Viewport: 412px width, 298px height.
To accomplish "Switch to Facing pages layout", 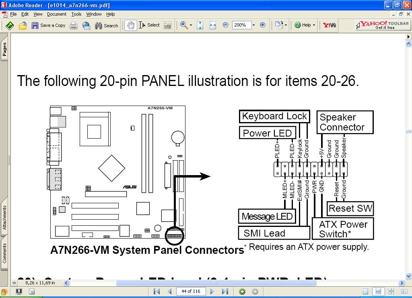I will point(404,292).
